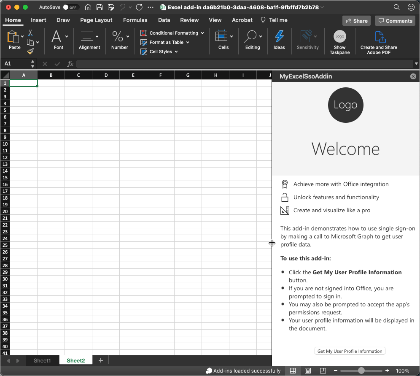The width and height of the screenshot is (420, 376).
Task: Click the zoom in plus button
Action: [x=387, y=371]
